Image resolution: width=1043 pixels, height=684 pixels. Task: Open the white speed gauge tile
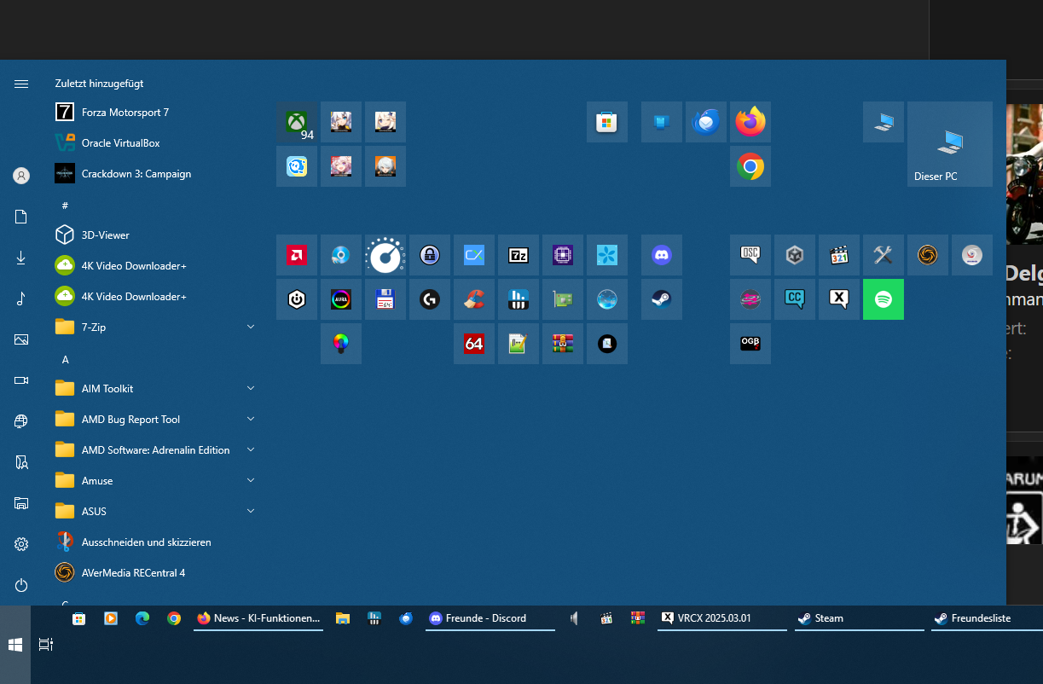pyautogui.click(x=385, y=255)
